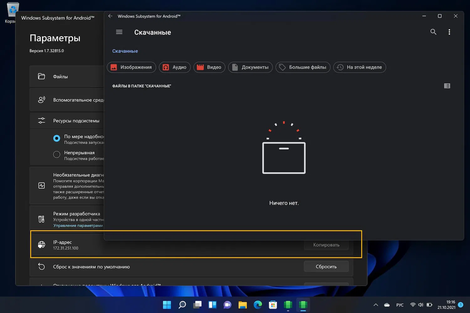
Task: Open the calendar from the 19:16 clock
Action: pyautogui.click(x=446, y=305)
